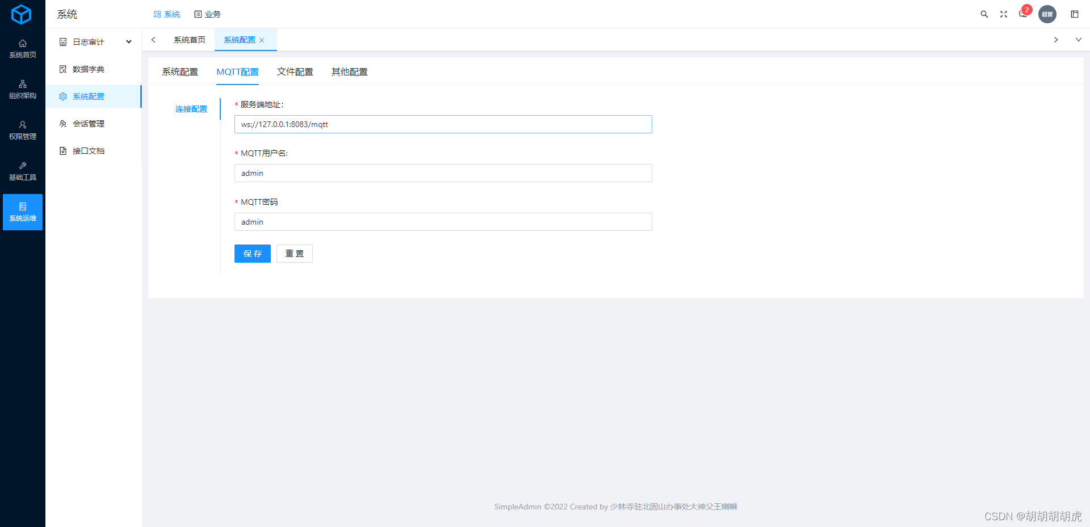
Task: Select the 其他配置 tab
Action: click(x=350, y=72)
